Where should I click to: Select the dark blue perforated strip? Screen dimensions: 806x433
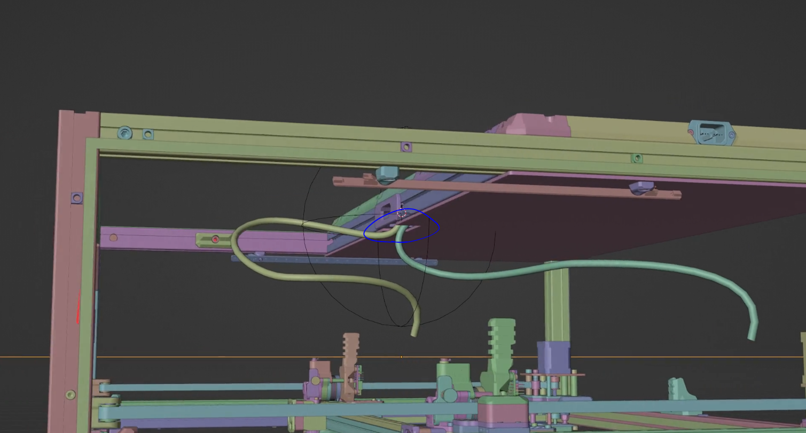[334, 260]
